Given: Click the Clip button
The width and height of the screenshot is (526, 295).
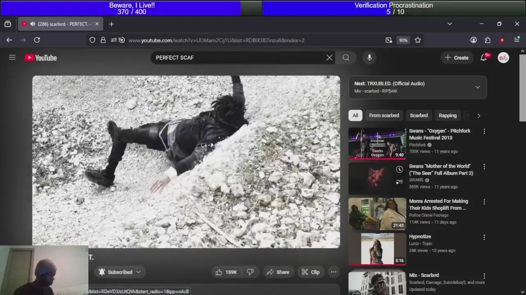Looking at the screenshot, I should pyautogui.click(x=310, y=272).
